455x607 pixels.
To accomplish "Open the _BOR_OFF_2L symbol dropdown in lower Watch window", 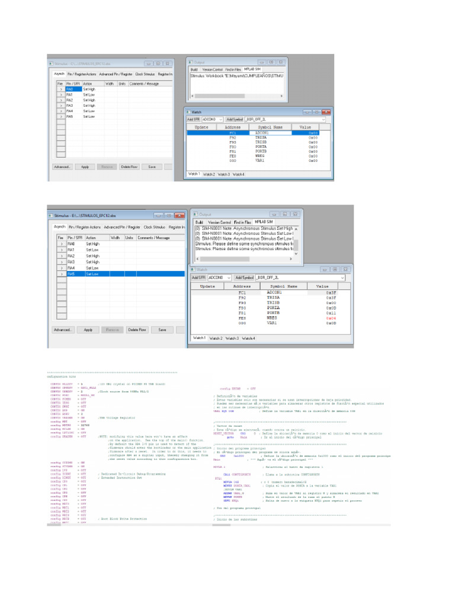I will (342, 277).
